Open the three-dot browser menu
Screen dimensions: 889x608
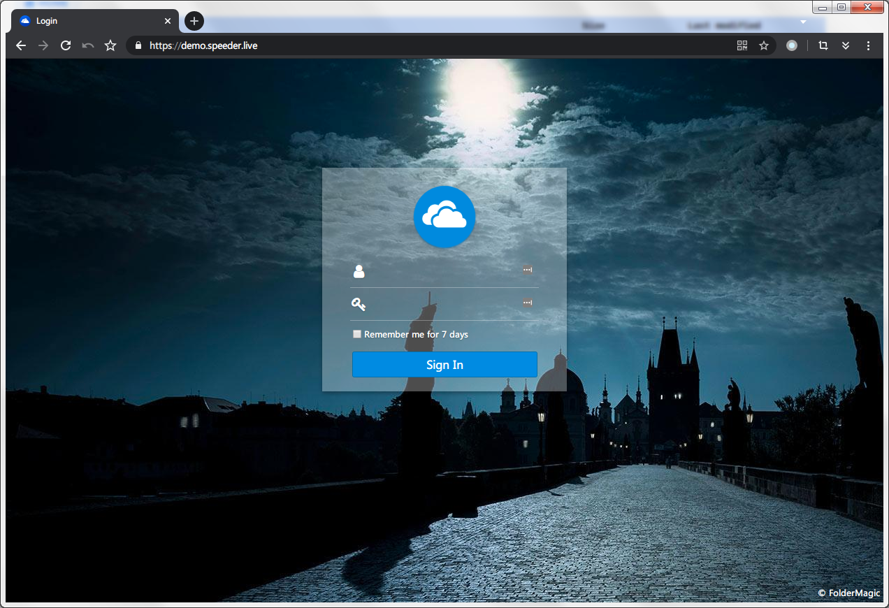(x=868, y=45)
